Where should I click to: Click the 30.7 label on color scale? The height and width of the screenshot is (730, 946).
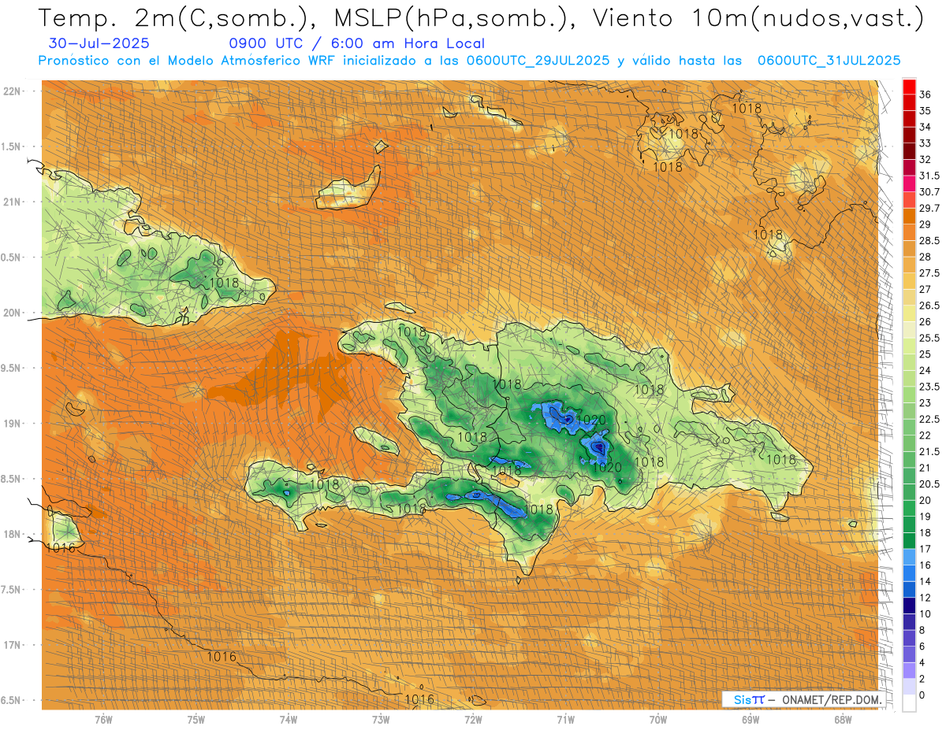click(929, 191)
